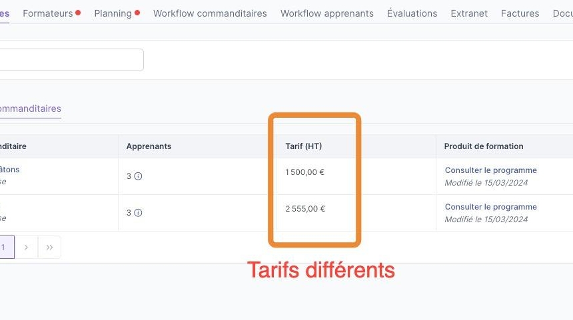Click the 2 555,00 € tarif cell

(305, 209)
